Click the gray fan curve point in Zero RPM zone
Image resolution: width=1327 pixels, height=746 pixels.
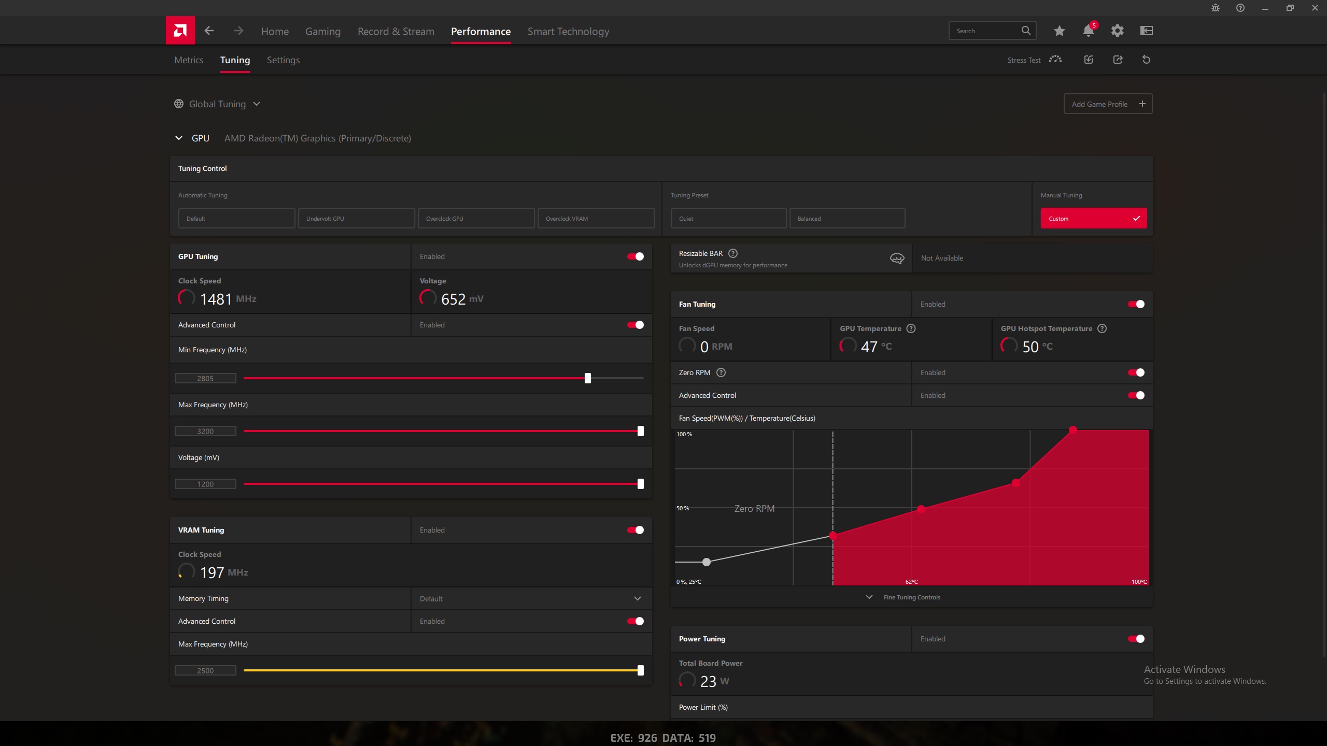point(707,562)
